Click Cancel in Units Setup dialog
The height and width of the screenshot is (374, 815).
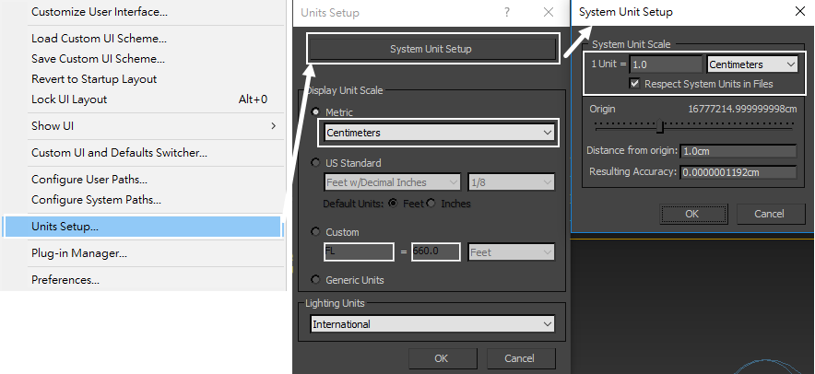tap(521, 358)
